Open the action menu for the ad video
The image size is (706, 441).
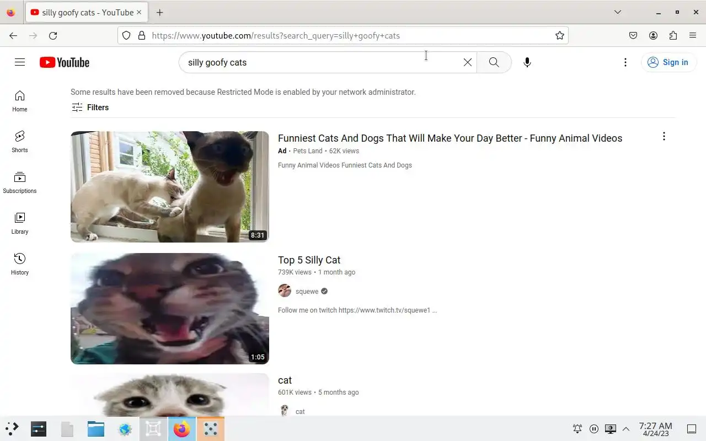664,136
